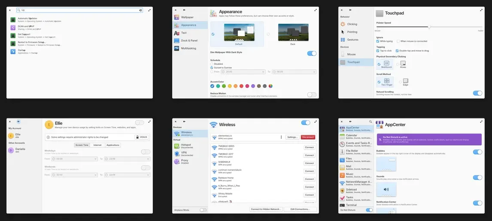This screenshot has height=221, width=492.
Task: Click the Disconnect button
Action: tap(308, 137)
